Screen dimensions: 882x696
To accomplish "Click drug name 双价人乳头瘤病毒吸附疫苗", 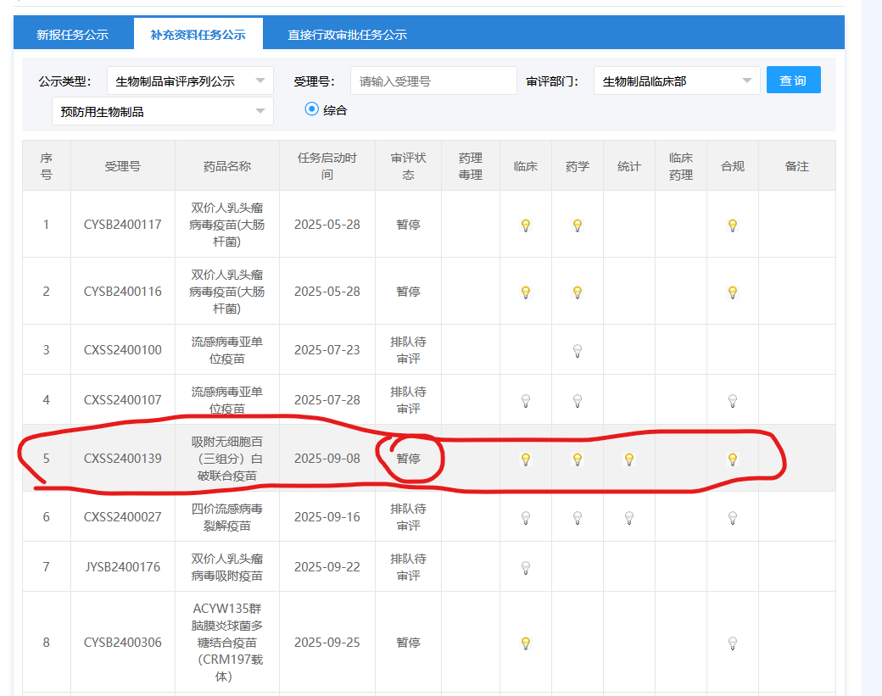I will pyautogui.click(x=226, y=567).
